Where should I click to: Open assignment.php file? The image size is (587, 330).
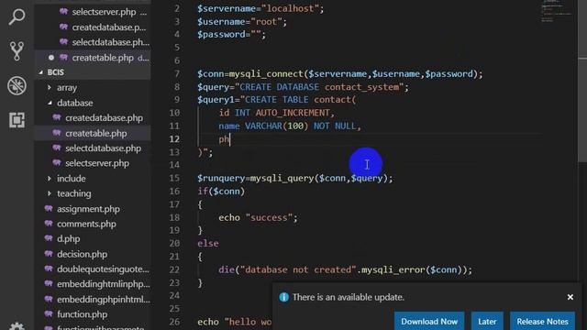coord(88,209)
